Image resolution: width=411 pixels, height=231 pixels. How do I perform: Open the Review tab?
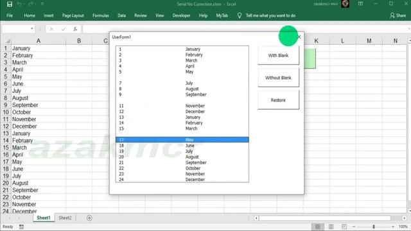tap(141, 15)
